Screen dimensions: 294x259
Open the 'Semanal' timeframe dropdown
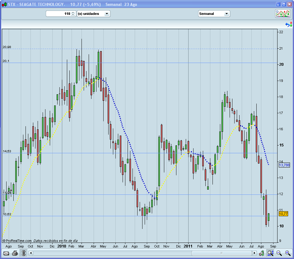[x=214, y=14]
